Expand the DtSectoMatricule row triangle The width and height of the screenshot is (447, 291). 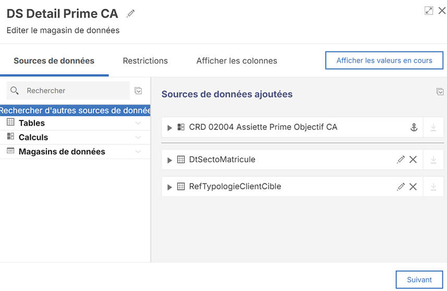(x=170, y=160)
